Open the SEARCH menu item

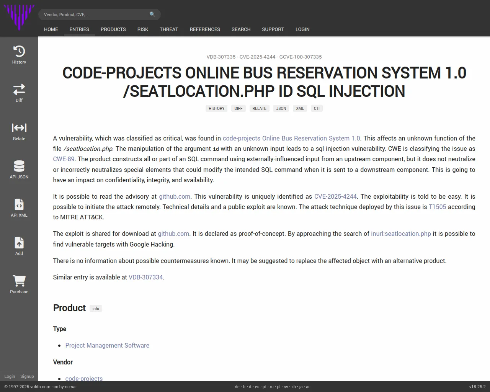pos(241,29)
